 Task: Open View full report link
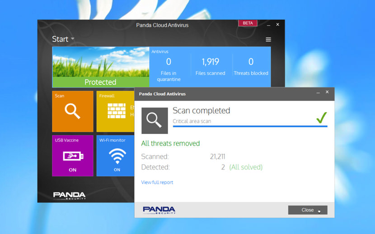point(157,183)
